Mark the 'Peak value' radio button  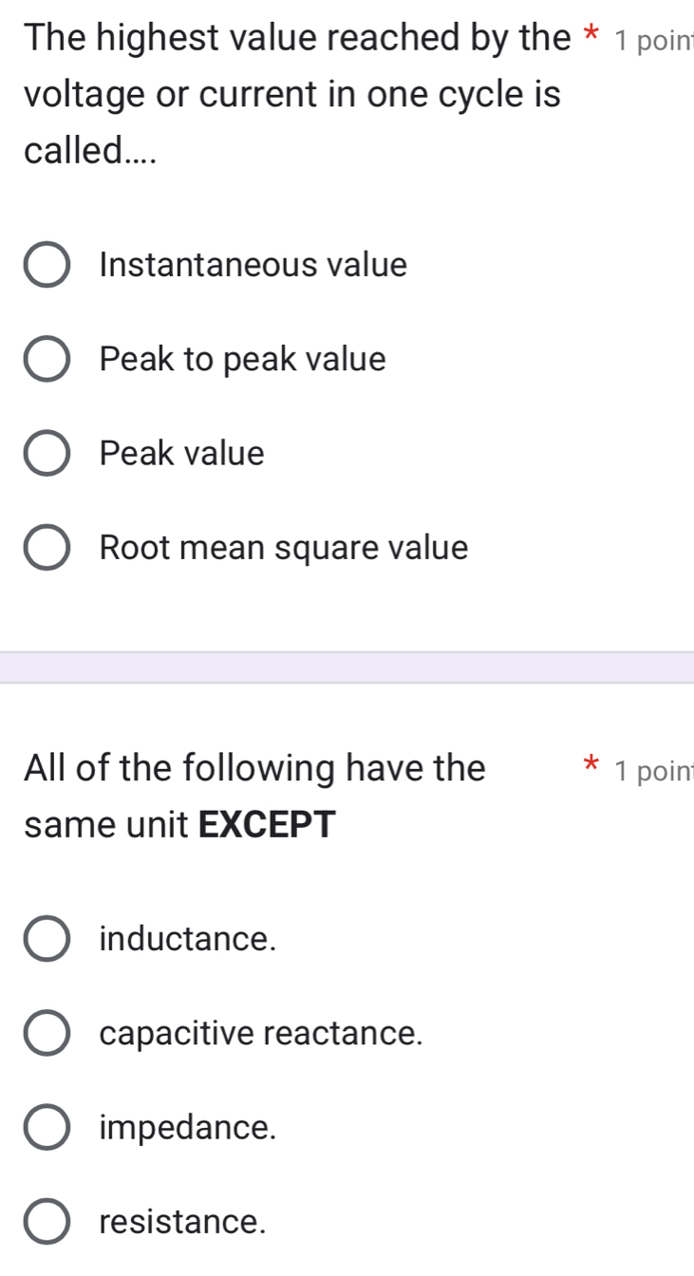(47, 455)
